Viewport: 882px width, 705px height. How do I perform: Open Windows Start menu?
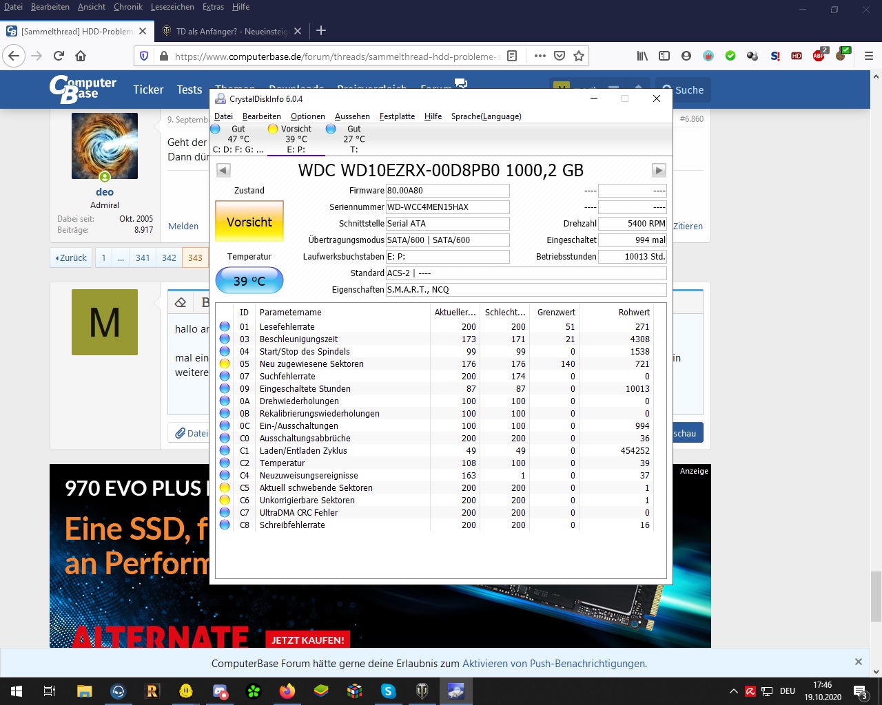pyautogui.click(x=17, y=691)
